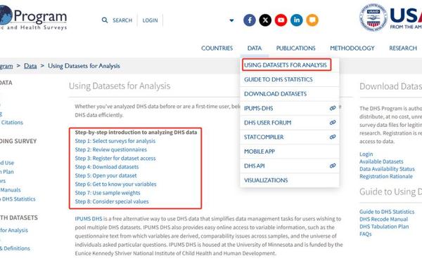Select STATcompiler menu entry
Viewport: 422px width, 263px height.
(289, 137)
